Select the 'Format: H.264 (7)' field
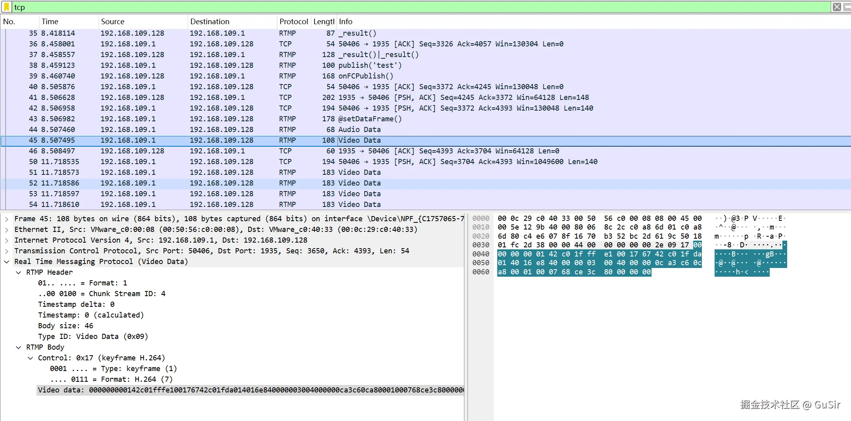Viewport: 851px width, 421px height. coord(111,379)
